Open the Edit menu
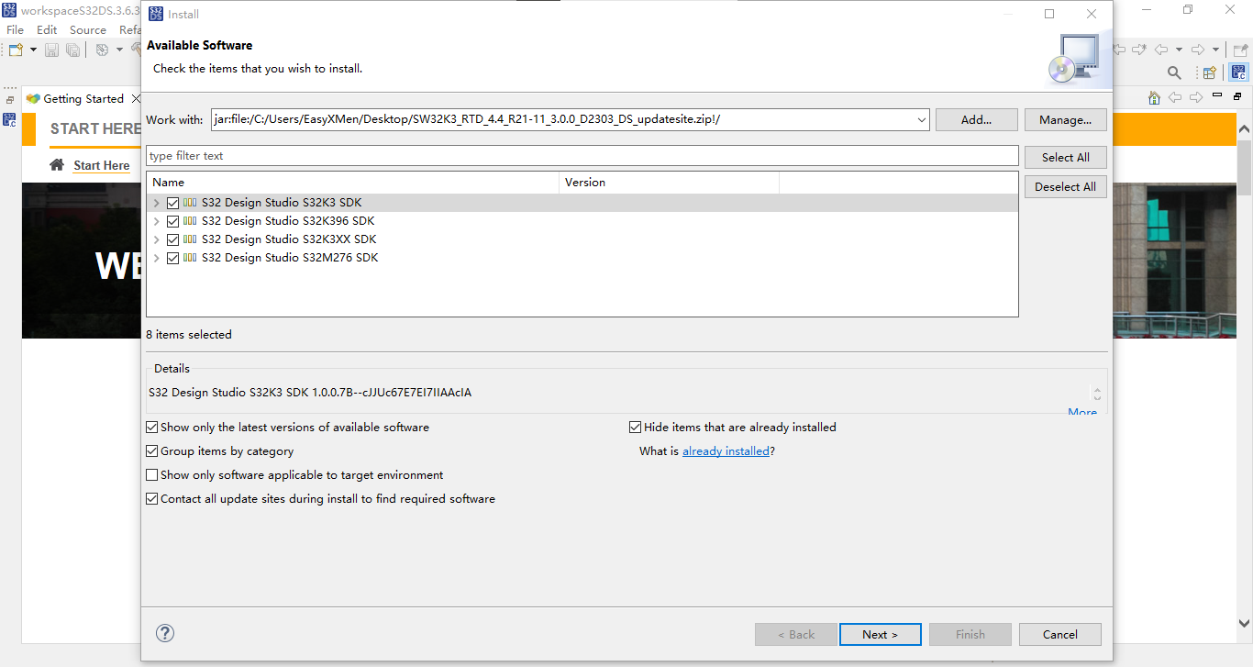 47,30
